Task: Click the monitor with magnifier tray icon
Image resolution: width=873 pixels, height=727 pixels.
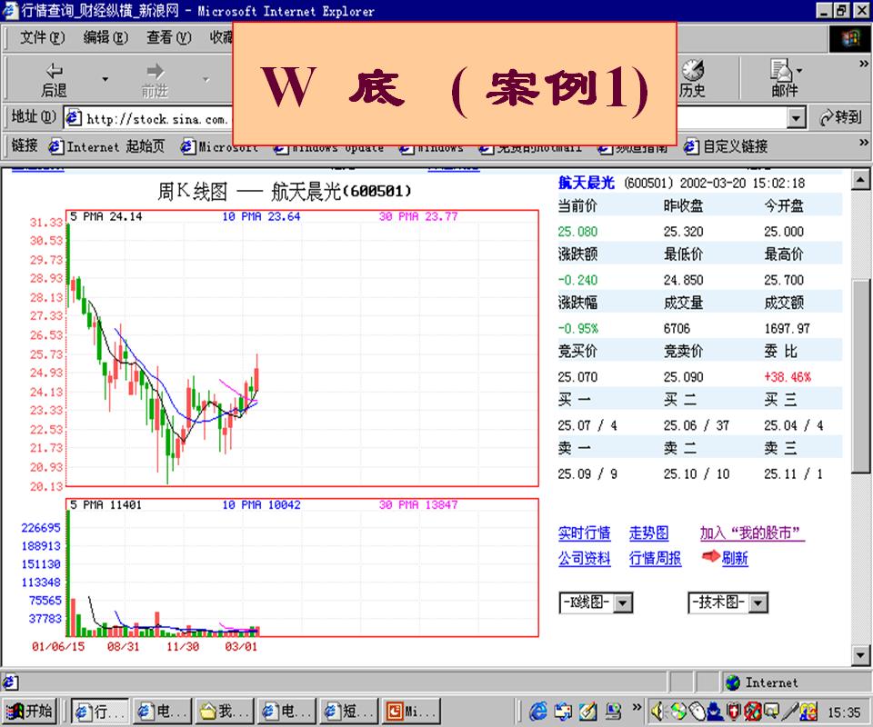Action: click(x=772, y=712)
